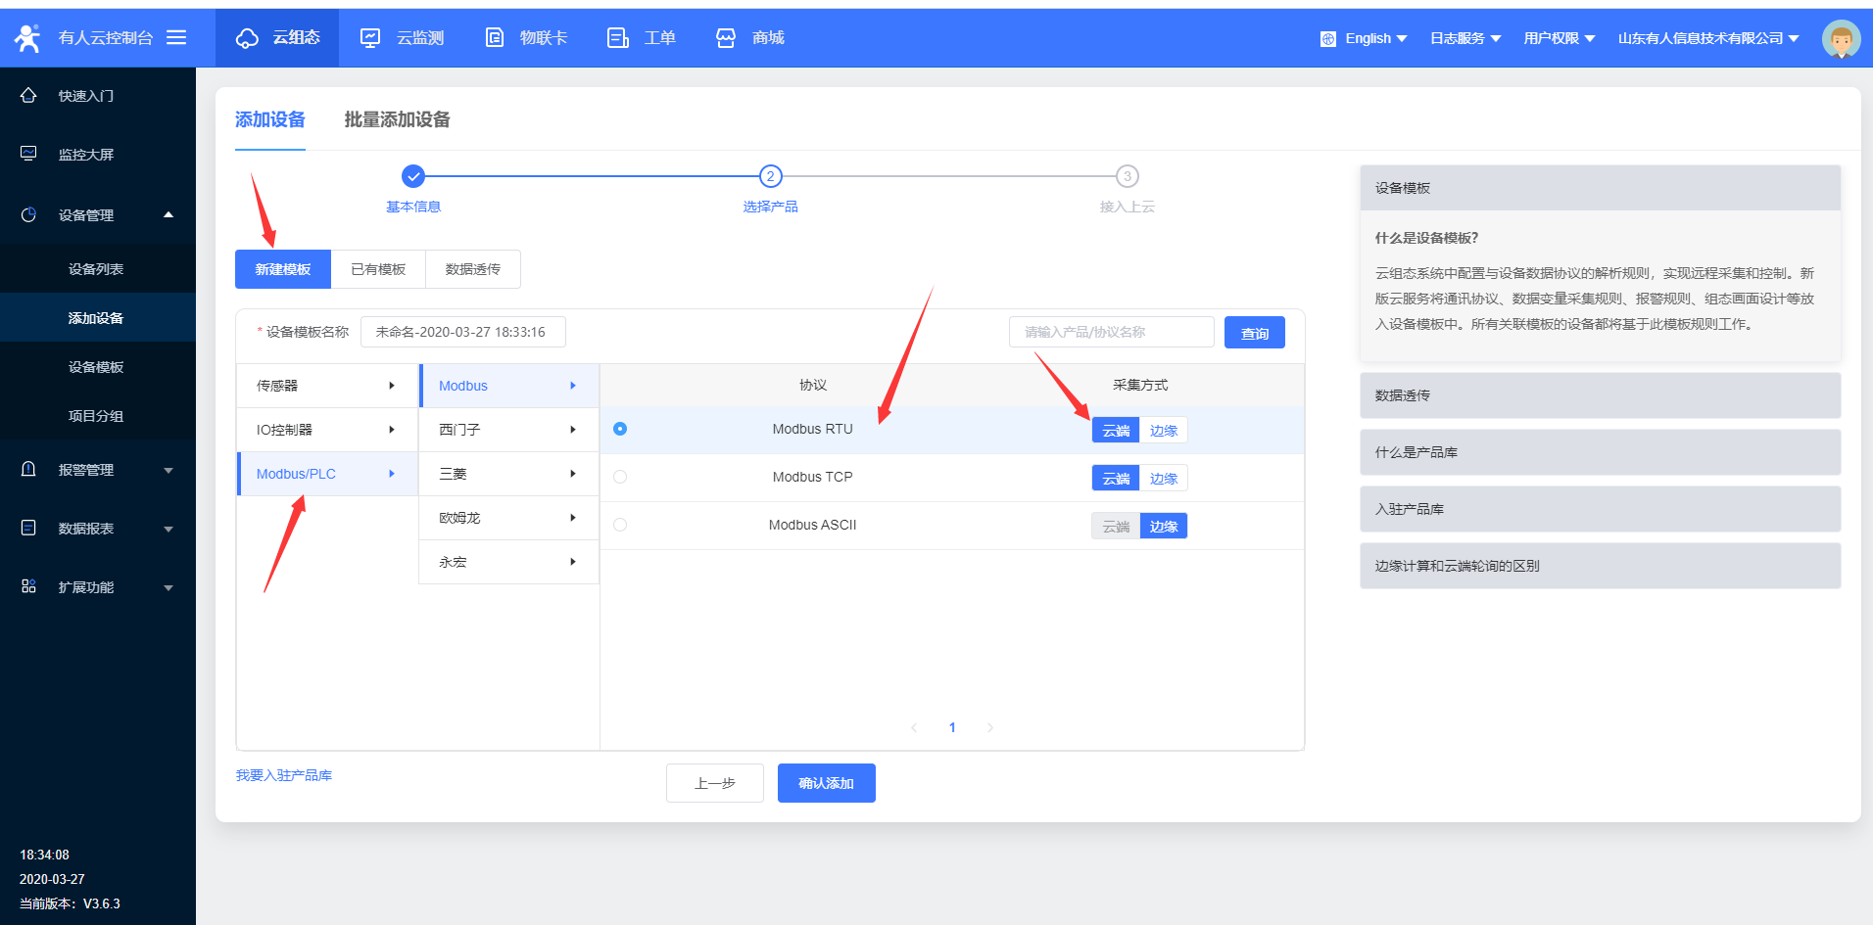Click the 确认添加 button
The height and width of the screenshot is (925, 1873).
tap(826, 783)
